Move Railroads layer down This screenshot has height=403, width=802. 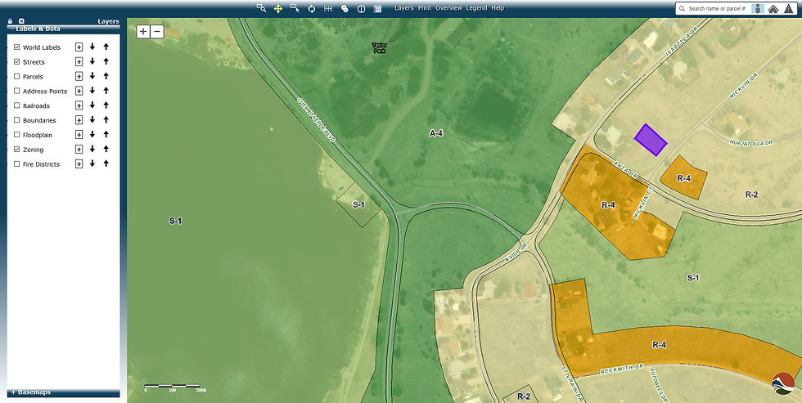(x=92, y=105)
